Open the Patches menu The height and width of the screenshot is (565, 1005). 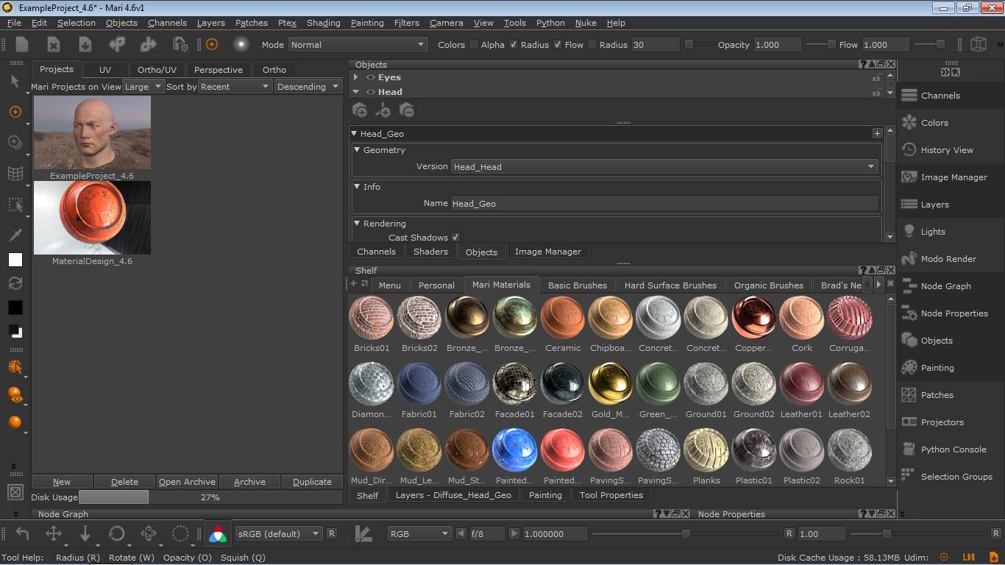click(251, 23)
